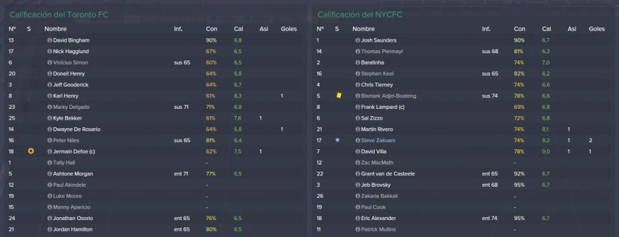This screenshot has width=619, height=237.
Task: Click info icon next to David Villa
Action: click(358, 152)
